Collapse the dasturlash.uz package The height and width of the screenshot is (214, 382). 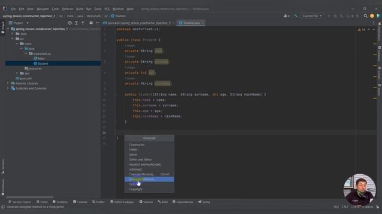(26, 53)
